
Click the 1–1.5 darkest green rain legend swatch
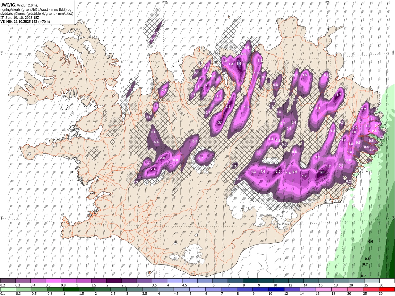[x=71, y=290]
